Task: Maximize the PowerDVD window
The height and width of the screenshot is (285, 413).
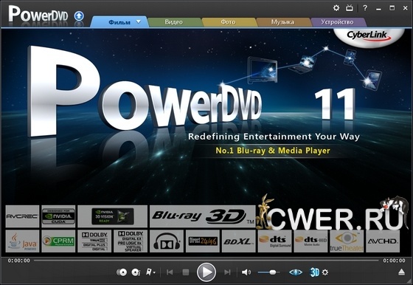Action: click(392, 8)
